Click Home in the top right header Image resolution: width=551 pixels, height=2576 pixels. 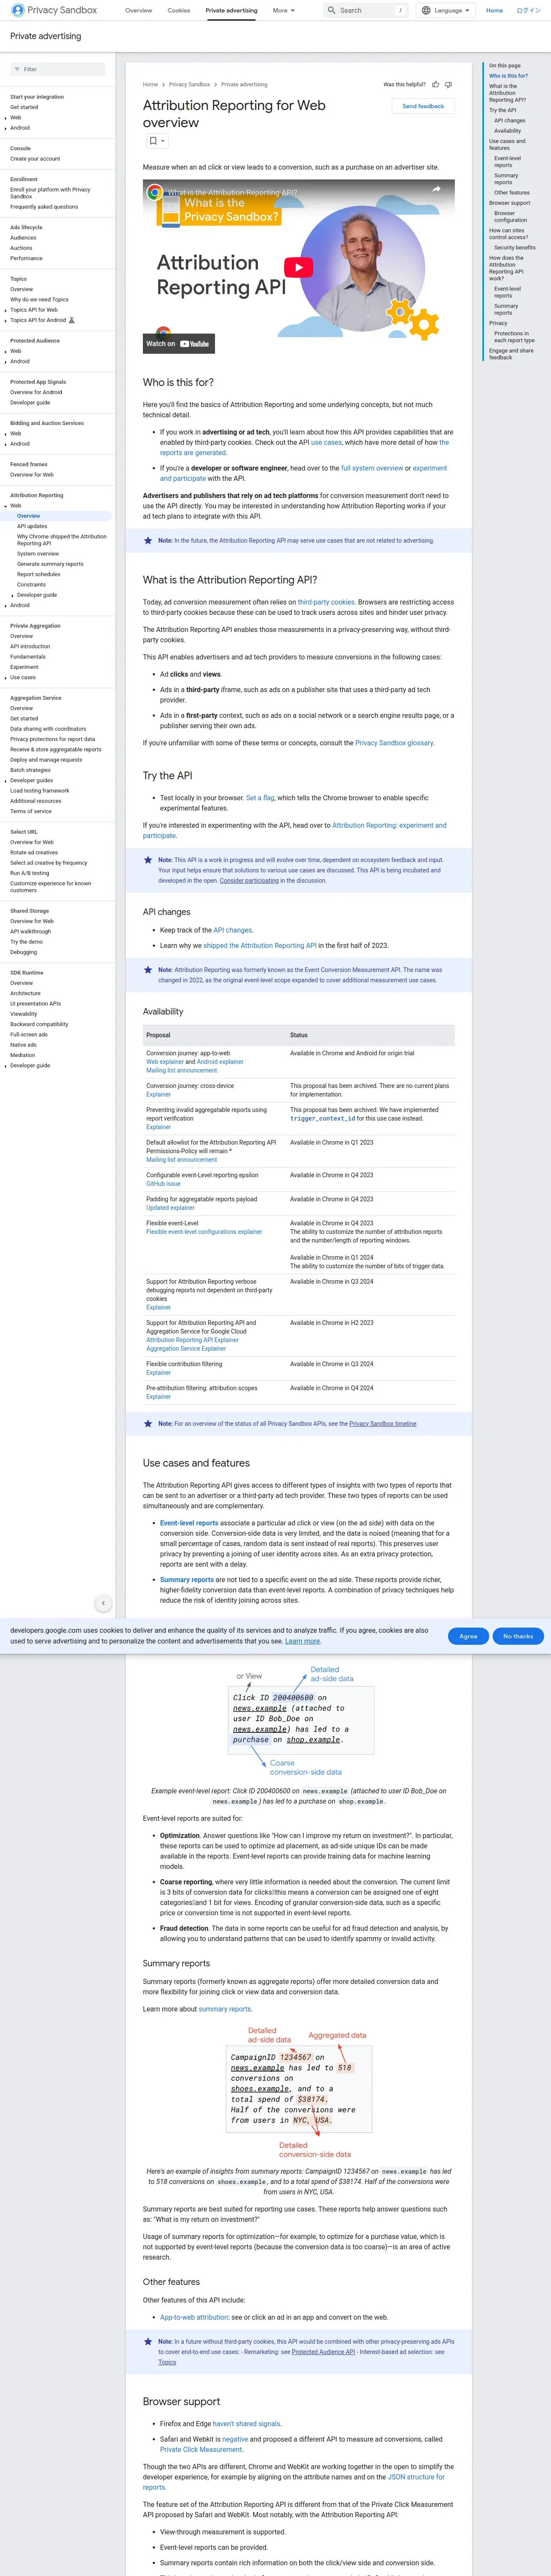click(x=494, y=10)
